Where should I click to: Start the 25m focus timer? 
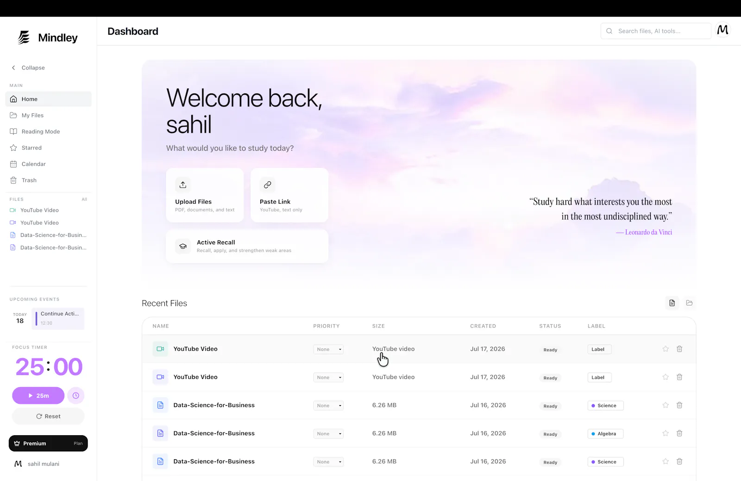tap(38, 395)
